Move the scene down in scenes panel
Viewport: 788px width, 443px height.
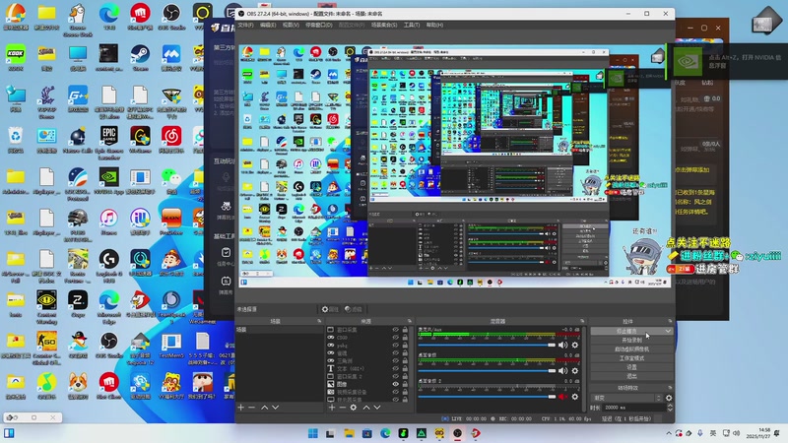click(275, 408)
